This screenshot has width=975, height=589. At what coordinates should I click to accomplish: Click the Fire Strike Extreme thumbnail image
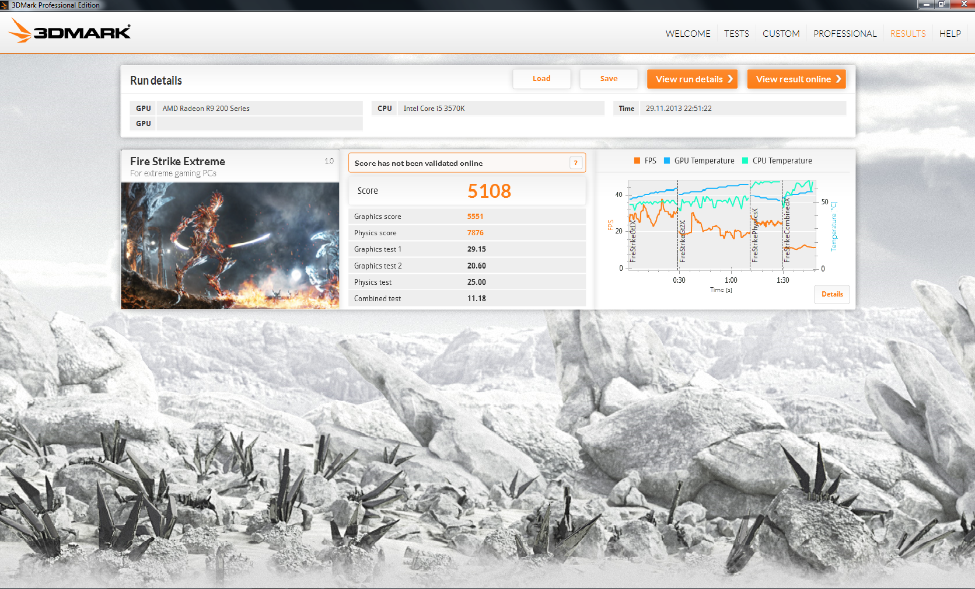pos(230,245)
